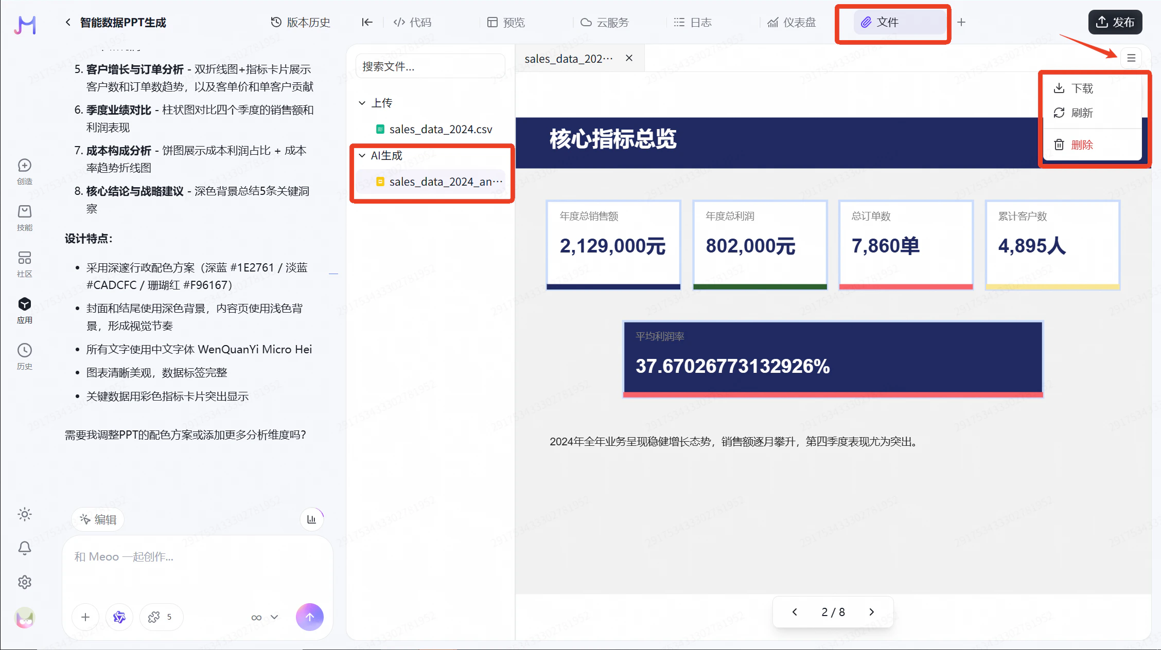1161x650 pixels.
Task: Open sales_data_2024.csv in the file tree
Action: click(440, 129)
